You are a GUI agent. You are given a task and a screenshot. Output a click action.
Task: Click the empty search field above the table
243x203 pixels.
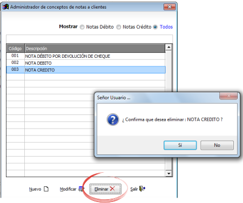[x=90, y=39]
